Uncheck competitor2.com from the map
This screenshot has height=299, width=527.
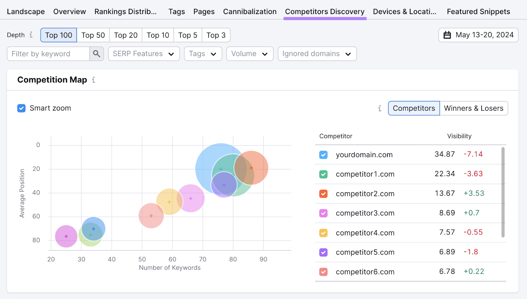pyautogui.click(x=323, y=194)
